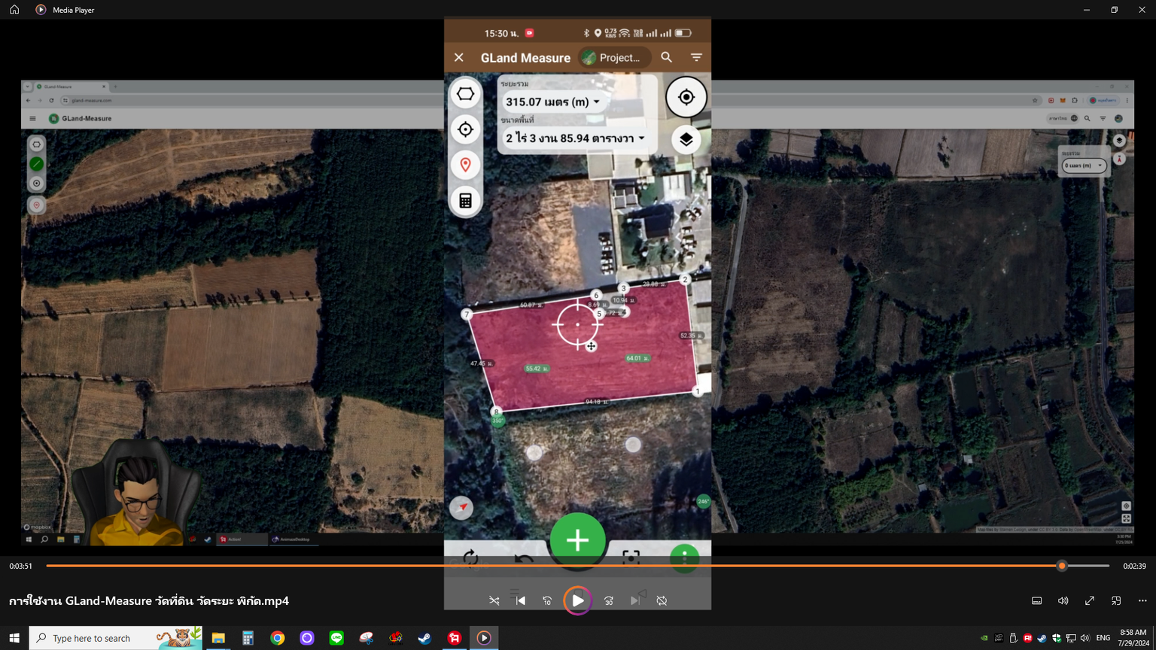This screenshot has height=650, width=1156.
Task: Click the green add point button in the video
Action: (x=577, y=540)
